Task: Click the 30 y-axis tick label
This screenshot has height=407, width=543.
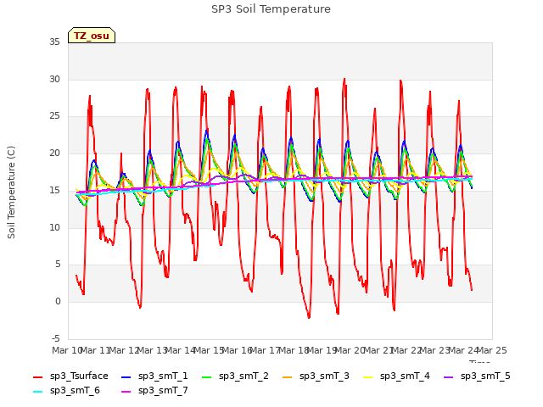Action: 54,79
